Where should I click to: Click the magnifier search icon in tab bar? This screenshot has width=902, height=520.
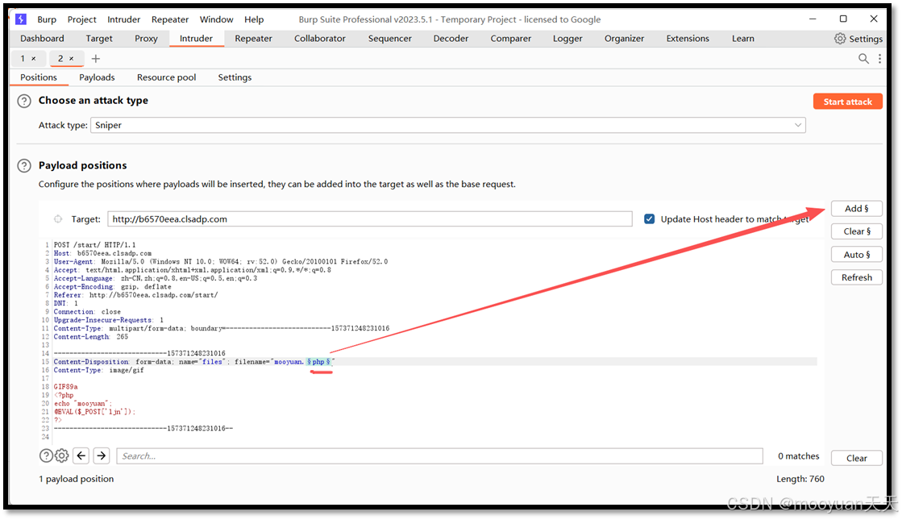pos(863,59)
